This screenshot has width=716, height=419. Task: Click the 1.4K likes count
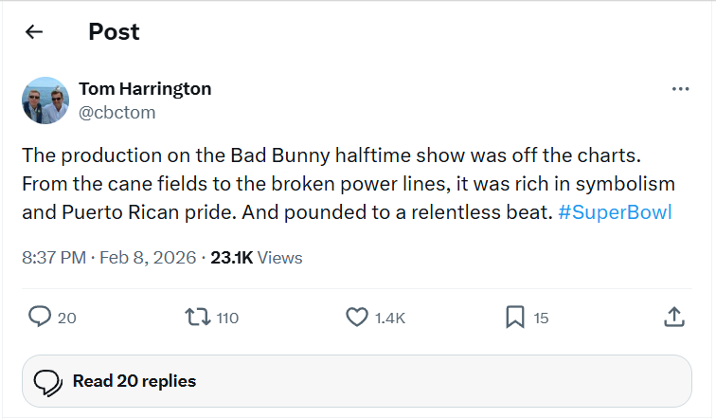click(389, 319)
